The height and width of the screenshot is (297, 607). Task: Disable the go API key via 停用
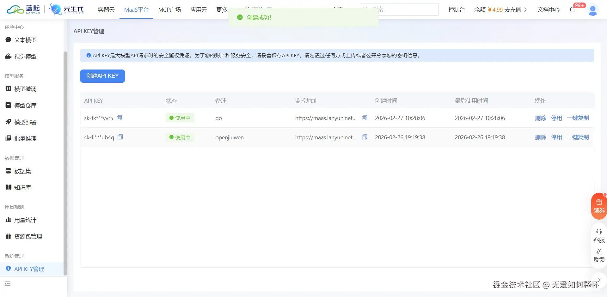pos(556,118)
